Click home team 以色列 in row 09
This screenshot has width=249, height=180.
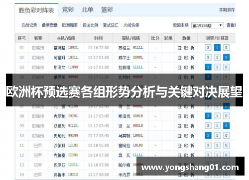click(x=59, y=126)
